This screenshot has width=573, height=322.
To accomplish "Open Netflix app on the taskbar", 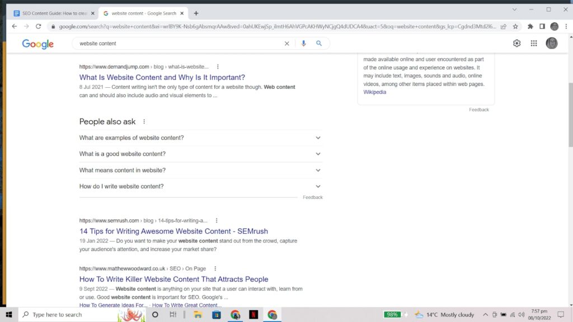I will (x=253, y=314).
